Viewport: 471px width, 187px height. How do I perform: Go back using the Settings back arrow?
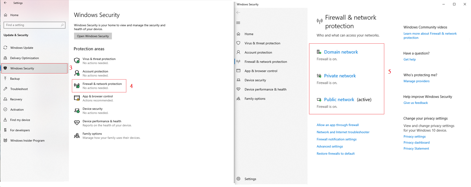pyautogui.click(x=5, y=3)
